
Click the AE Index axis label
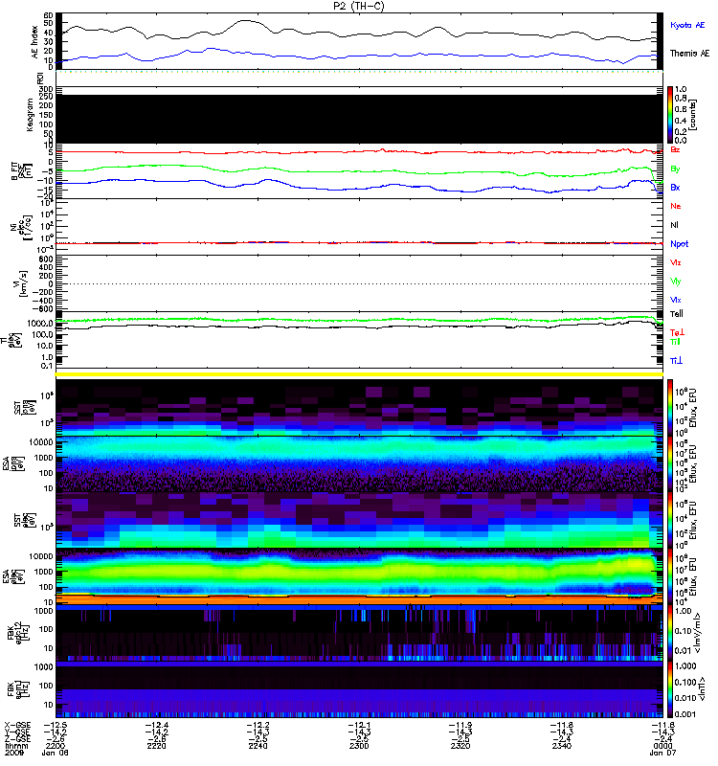tap(34, 42)
